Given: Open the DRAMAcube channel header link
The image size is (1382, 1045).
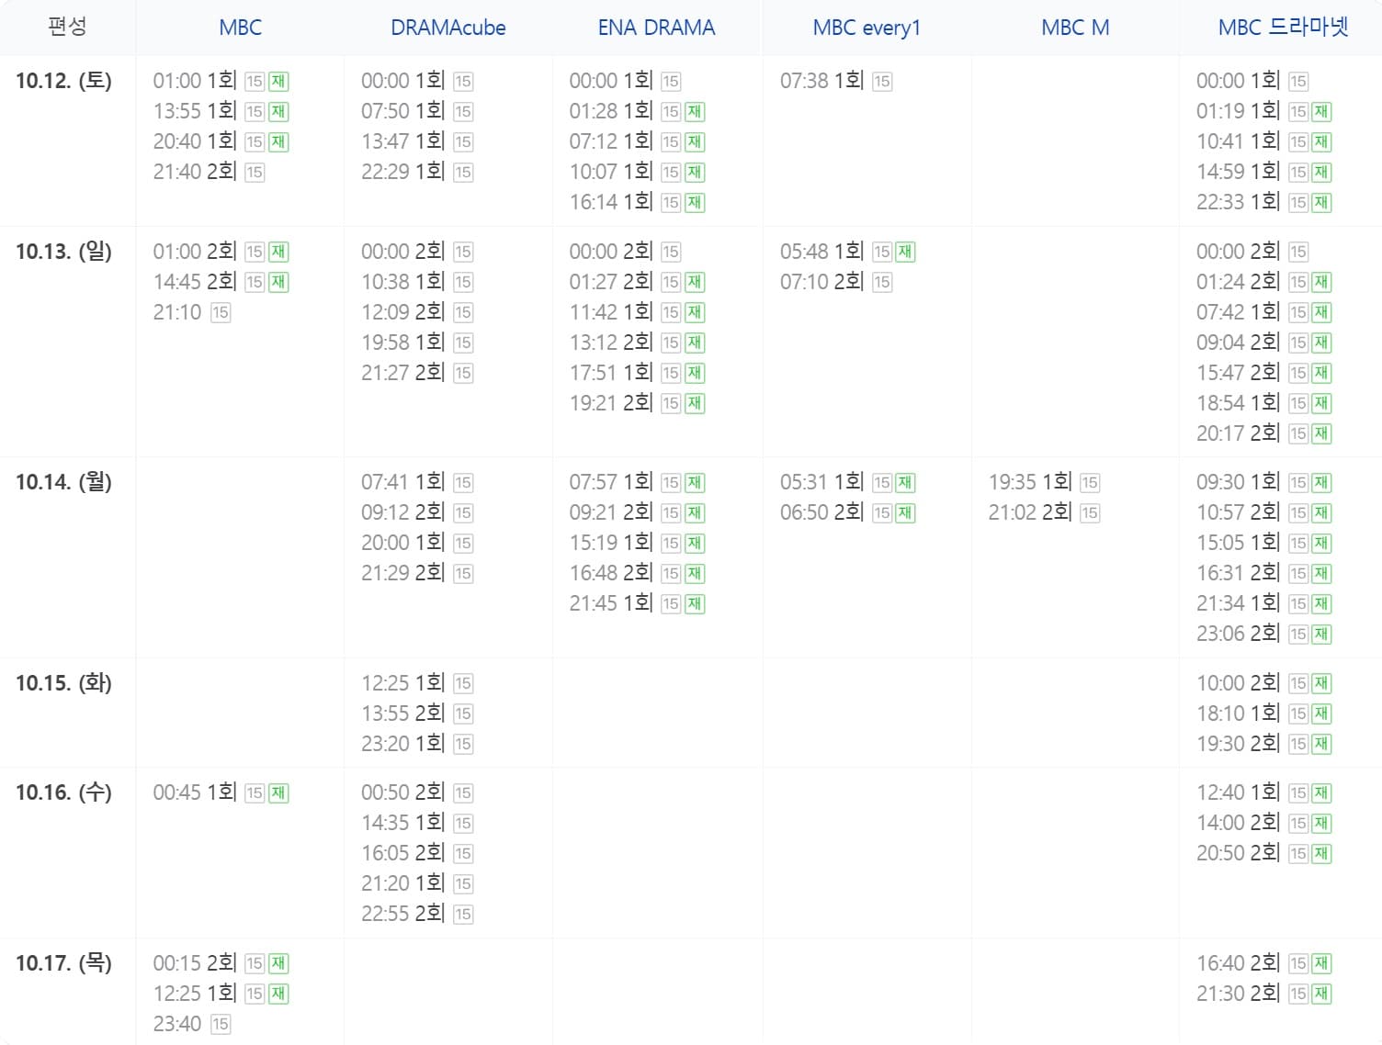Looking at the screenshot, I should [448, 28].
